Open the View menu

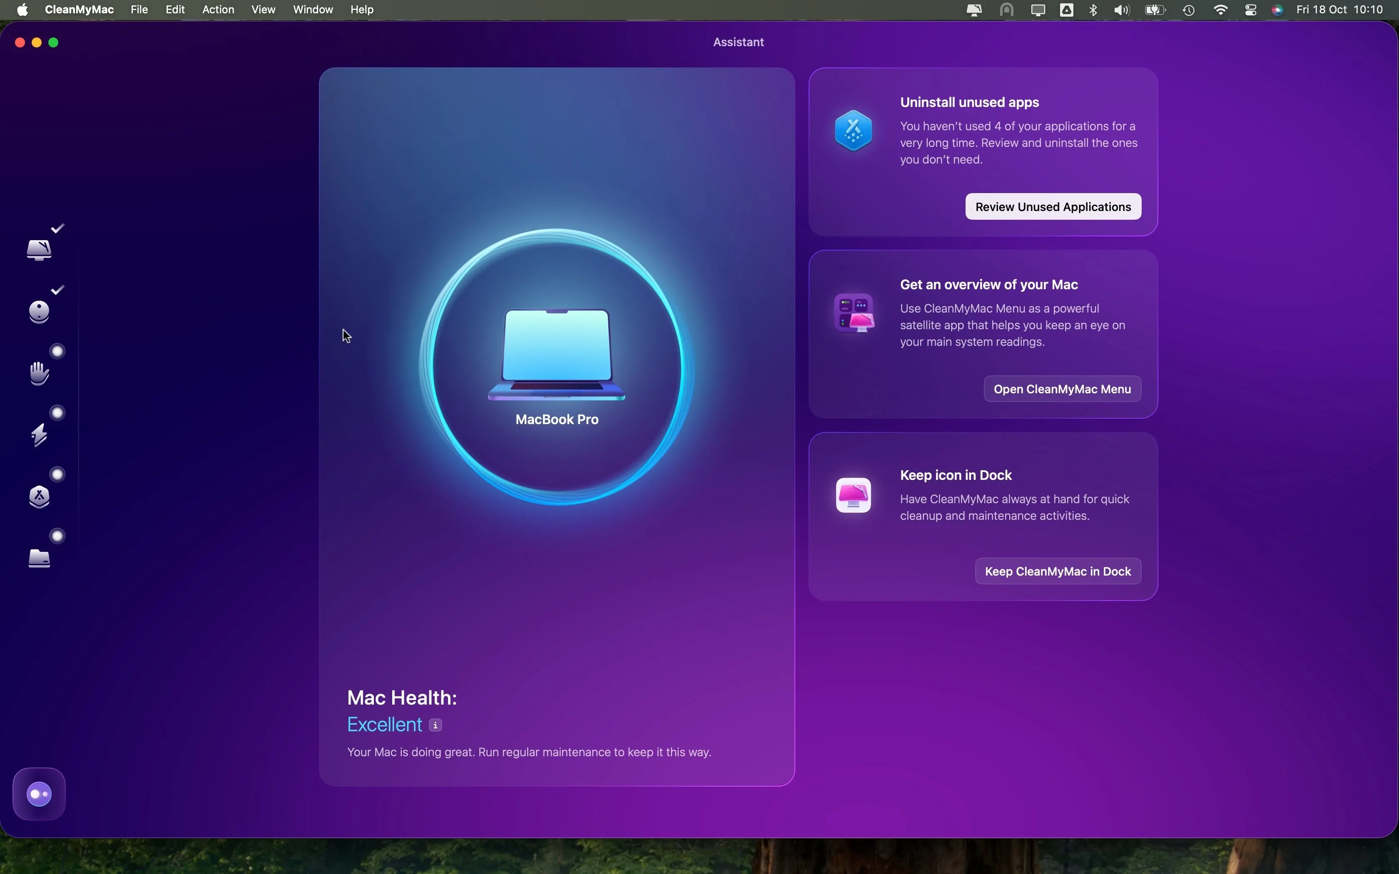pos(263,10)
